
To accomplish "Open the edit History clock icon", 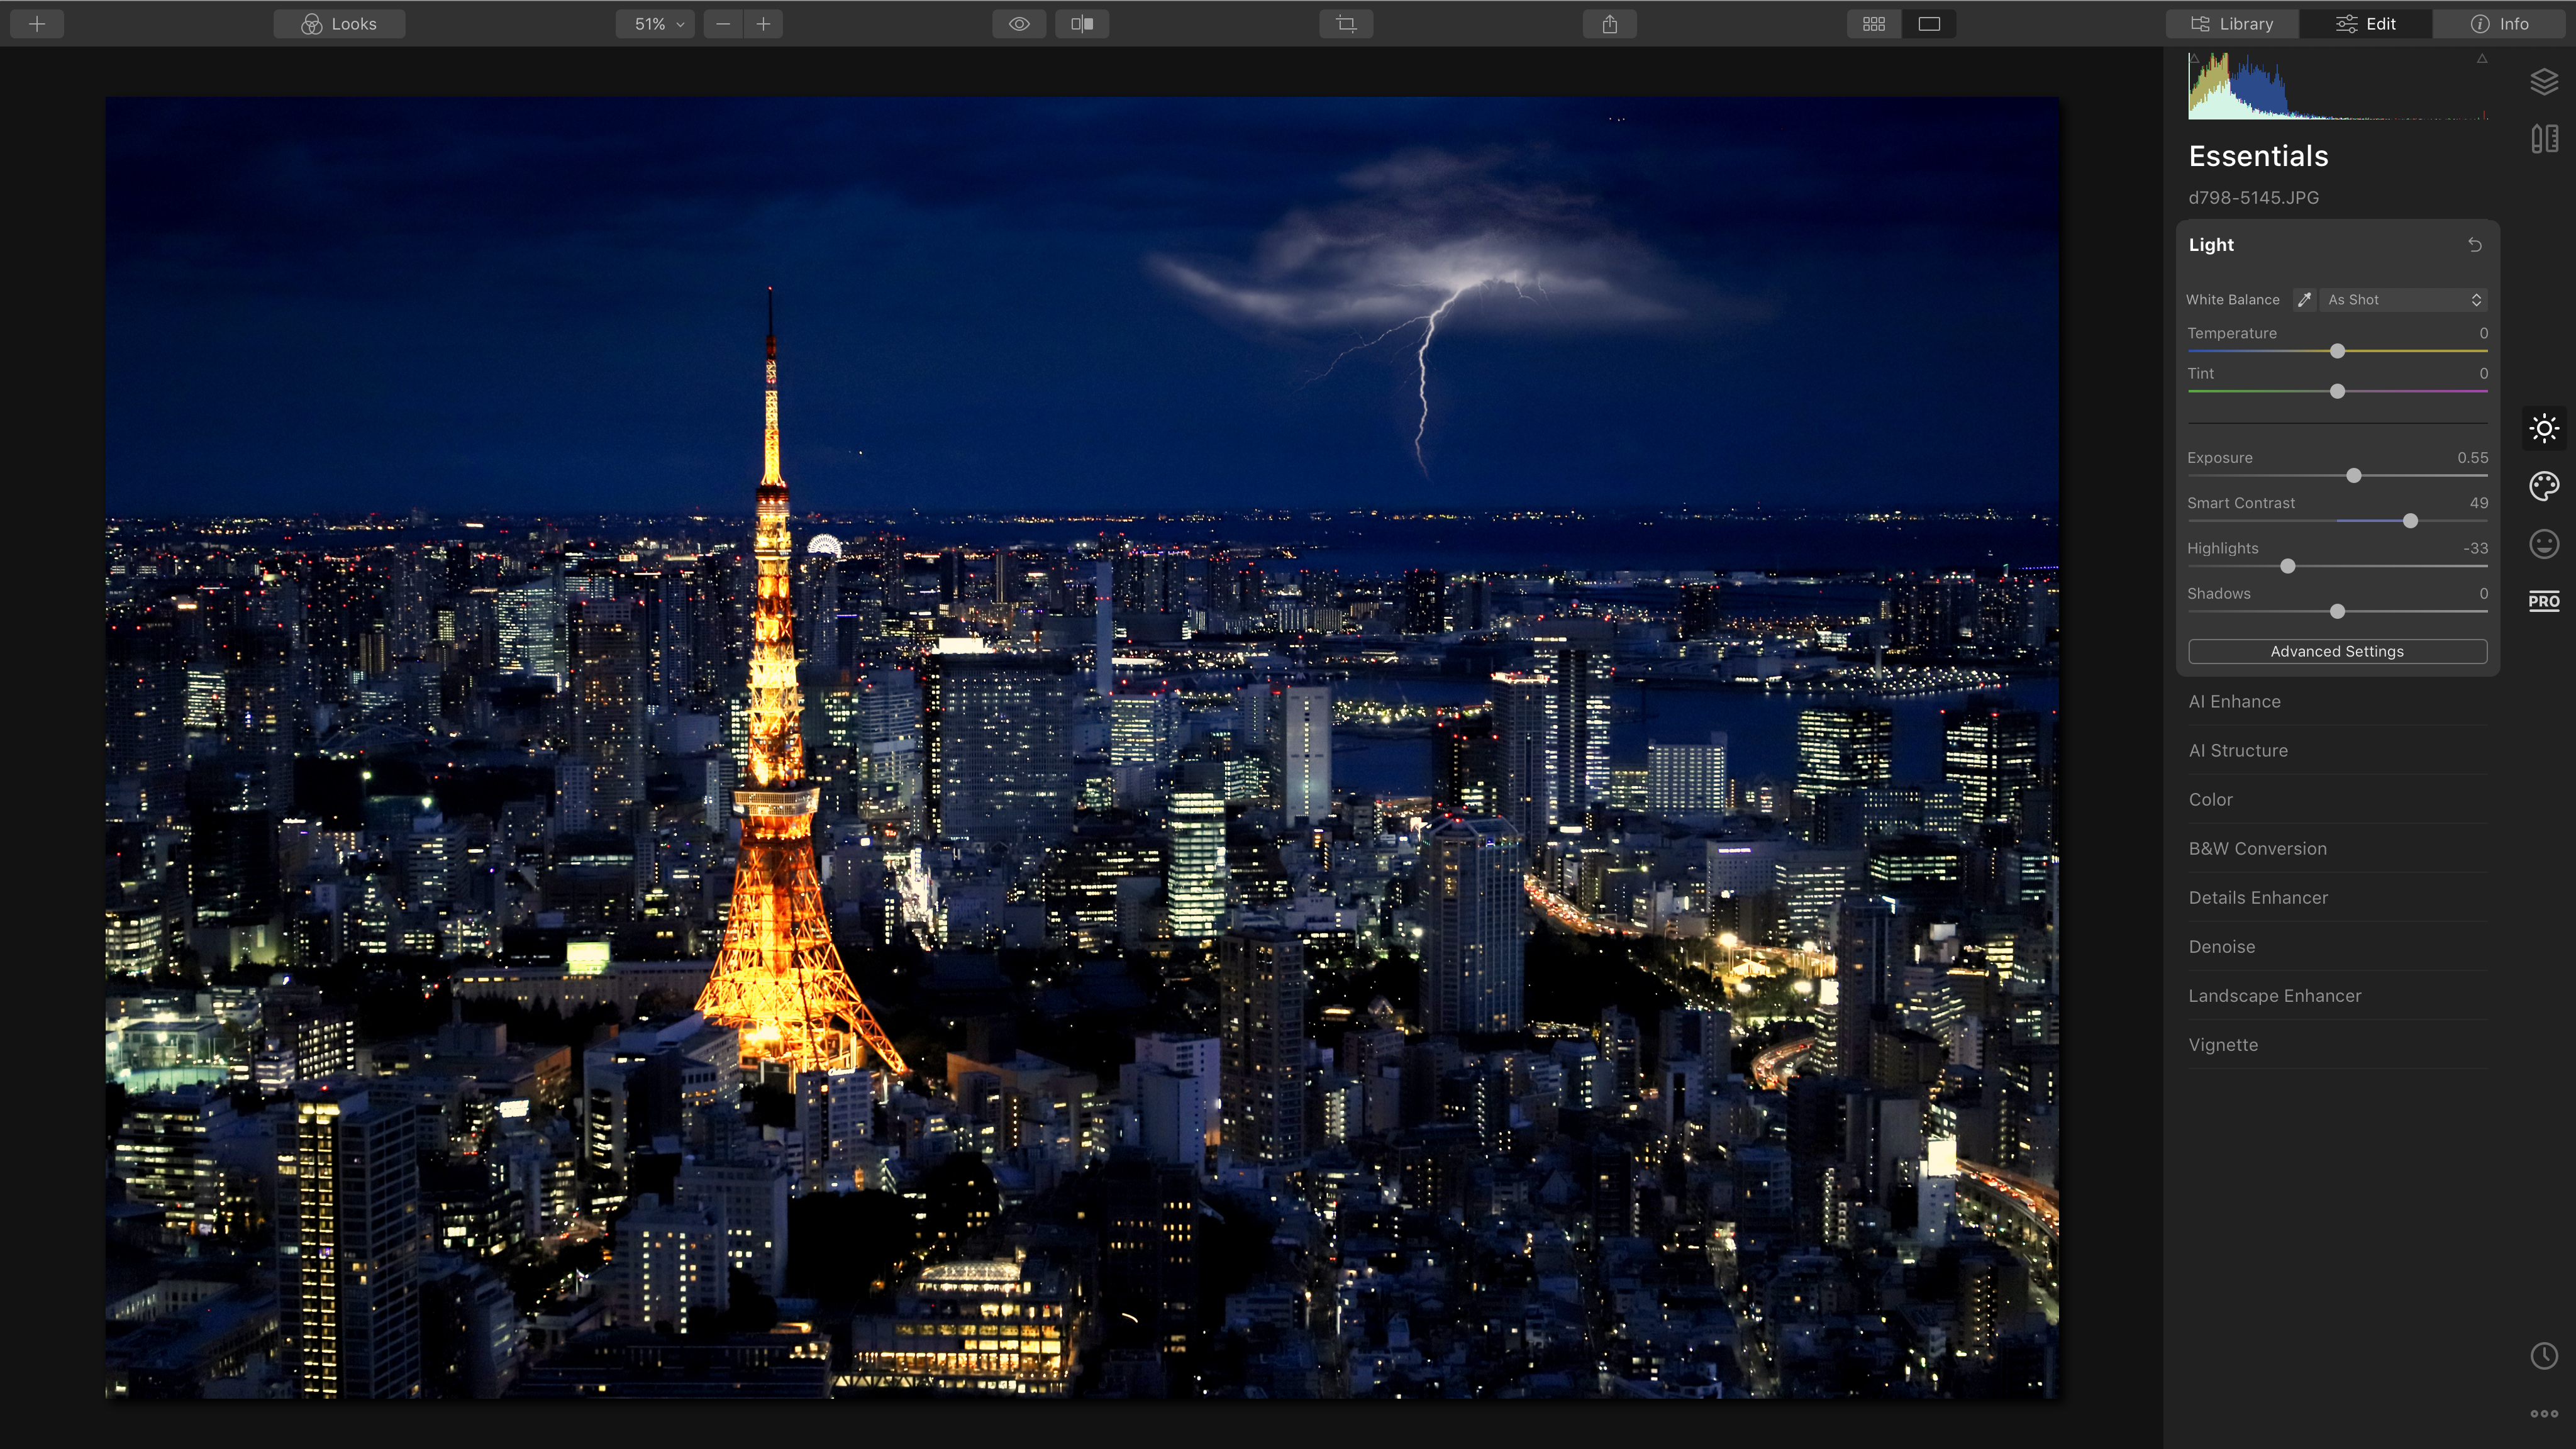I will point(2544,1356).
